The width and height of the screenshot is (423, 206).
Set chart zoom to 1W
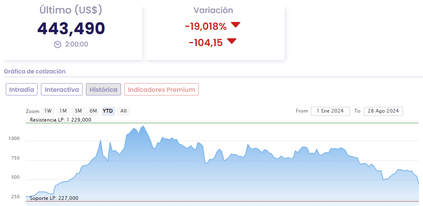tap(48, 111)
